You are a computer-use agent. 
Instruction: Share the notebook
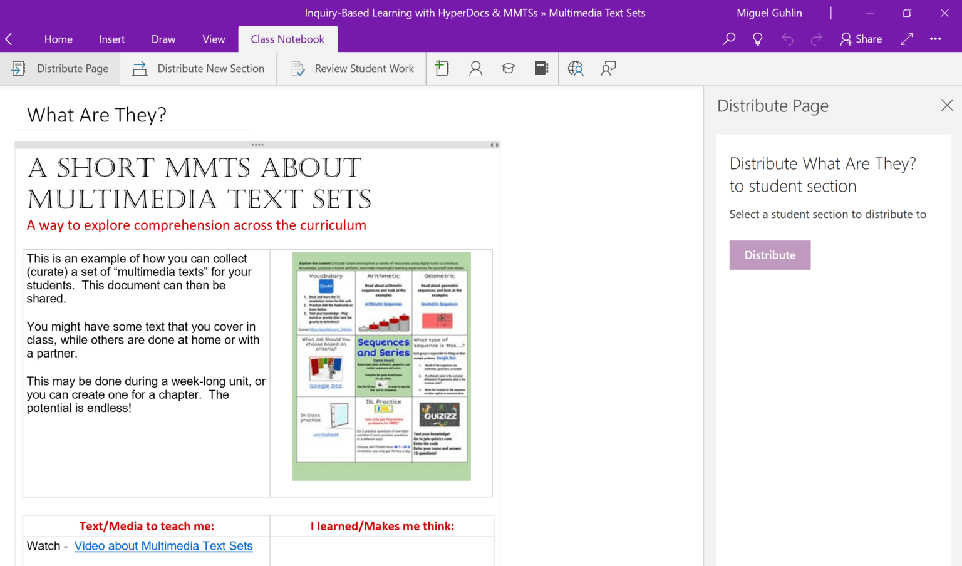pos(861,39)
